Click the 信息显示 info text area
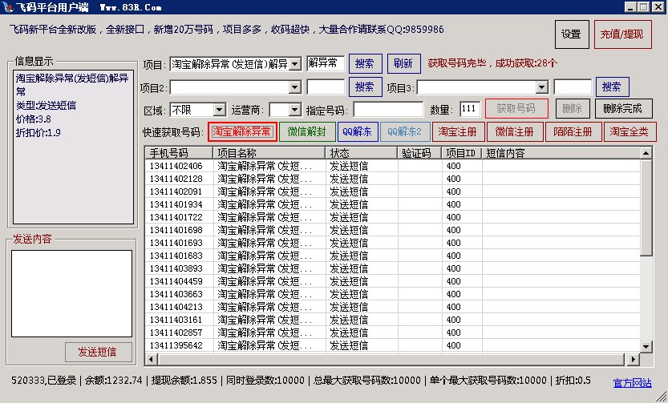This screenshot has width=668, height=403. (x=73, y=147)
